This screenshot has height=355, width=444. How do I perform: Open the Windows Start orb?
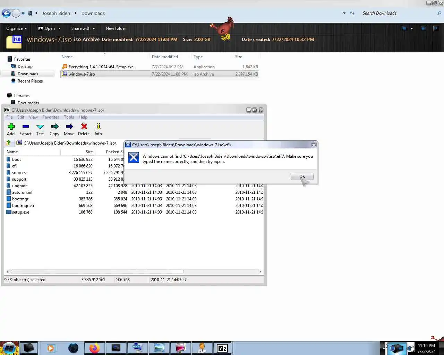point(9,348)
